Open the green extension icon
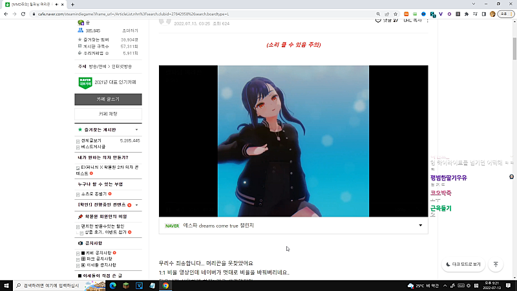Image resolution: width=517 pixels, height=291 pixels. pos(415,14)
